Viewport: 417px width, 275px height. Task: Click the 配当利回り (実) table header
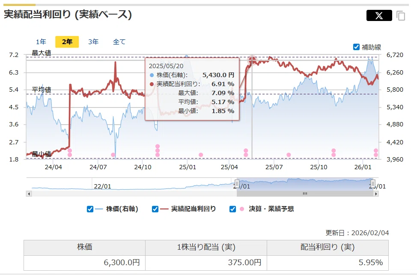tap(328, 247)
